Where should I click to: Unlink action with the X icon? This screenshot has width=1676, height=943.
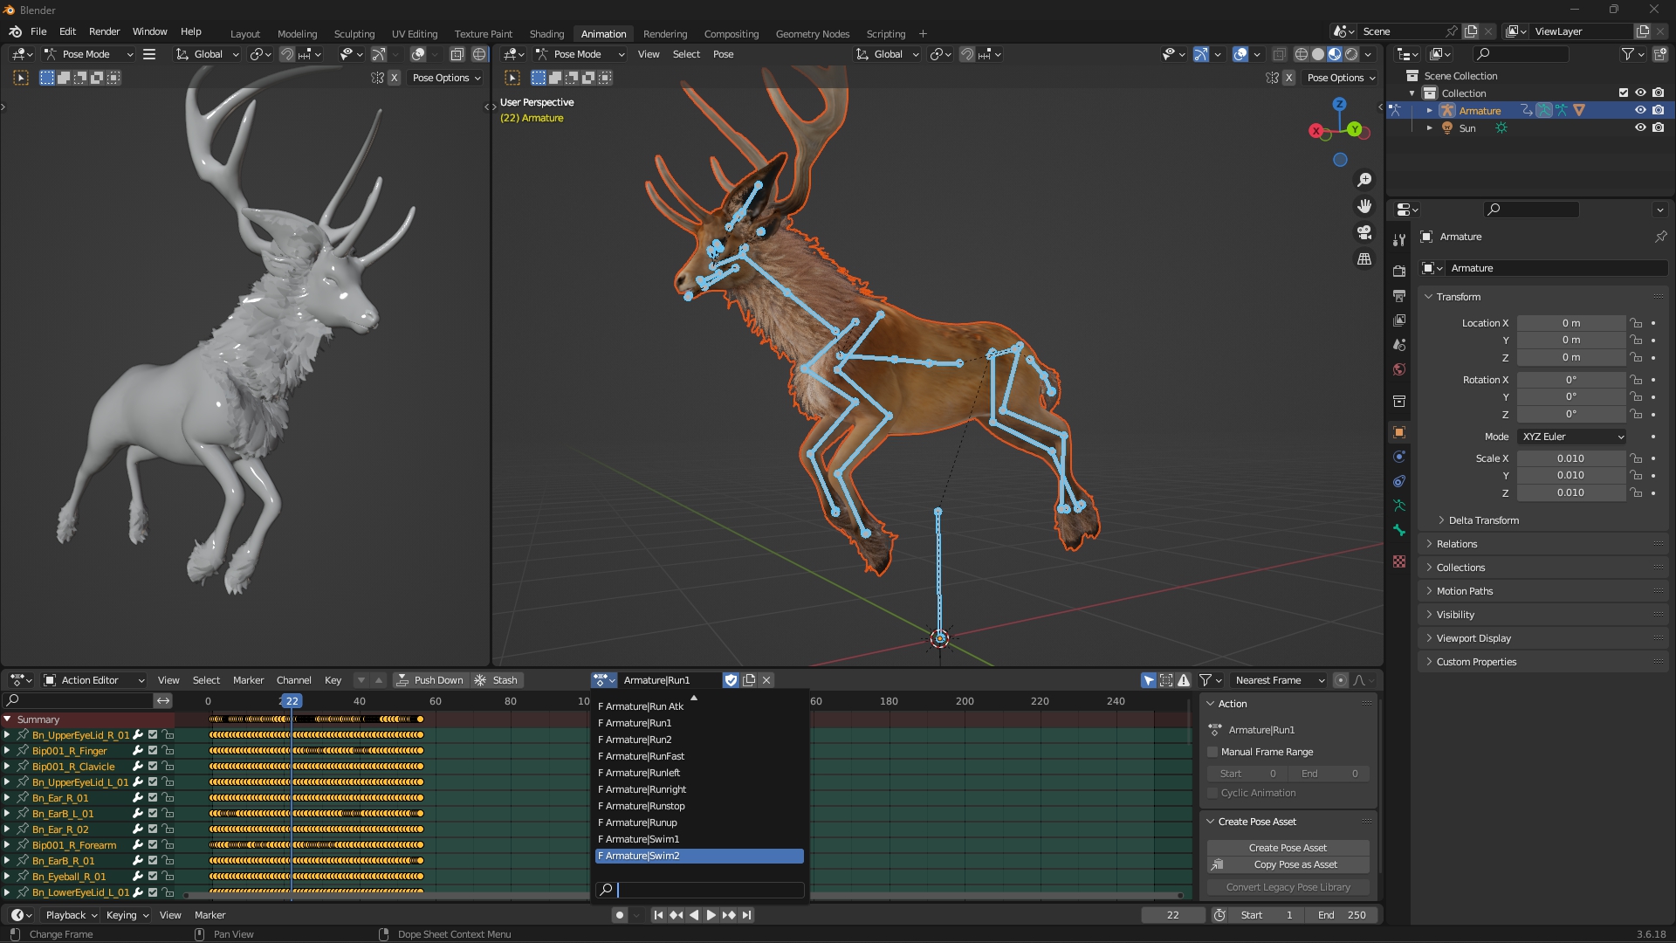(766, 680)
